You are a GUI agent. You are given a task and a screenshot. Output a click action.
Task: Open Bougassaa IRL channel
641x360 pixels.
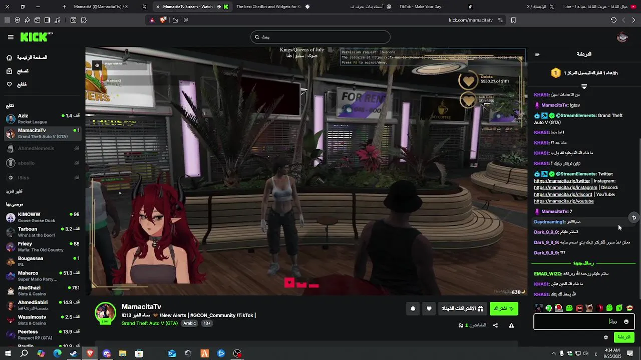[43, 261]
